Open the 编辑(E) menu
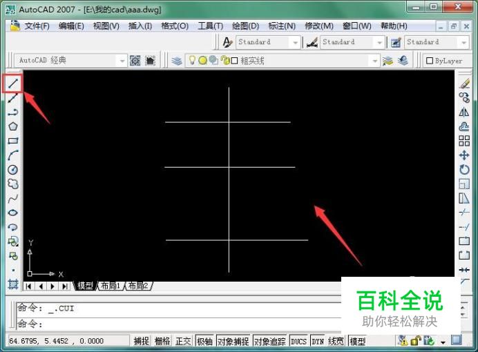This screenshot has width=478, height=352. [x=71, y=26]
